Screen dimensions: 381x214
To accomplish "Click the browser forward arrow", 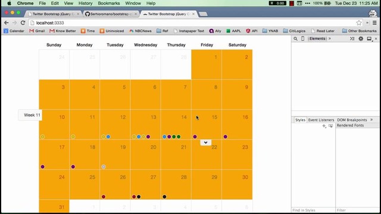I will [x=14, y=23].
